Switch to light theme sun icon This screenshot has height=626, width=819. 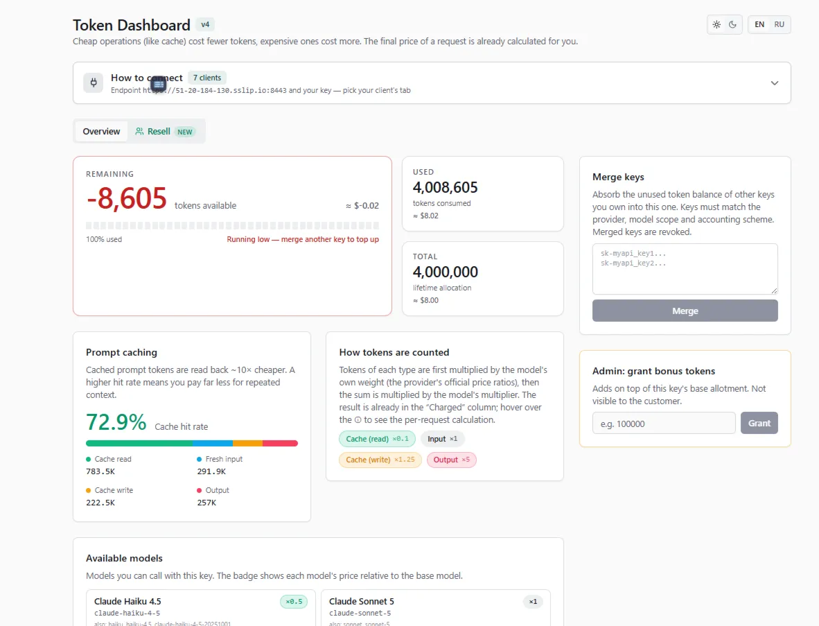(716, 24)
